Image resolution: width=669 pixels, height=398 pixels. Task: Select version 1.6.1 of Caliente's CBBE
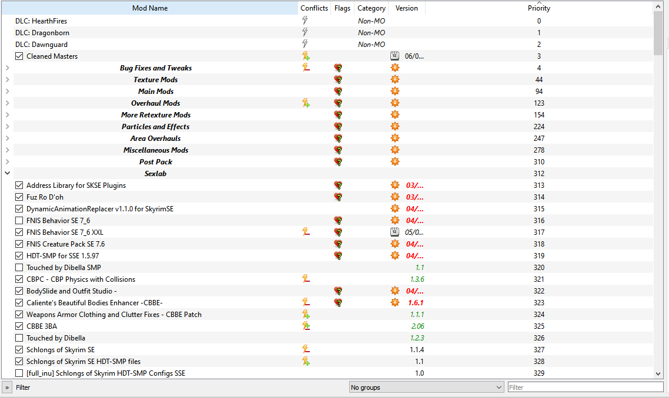(416, 302)
